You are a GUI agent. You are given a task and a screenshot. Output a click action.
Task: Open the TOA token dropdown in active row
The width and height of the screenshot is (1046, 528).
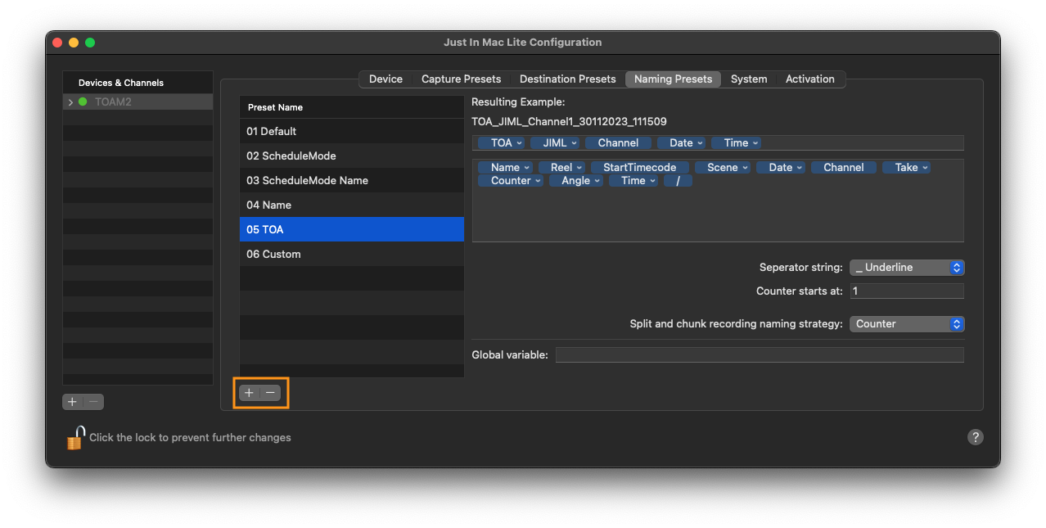coord(501,142)
